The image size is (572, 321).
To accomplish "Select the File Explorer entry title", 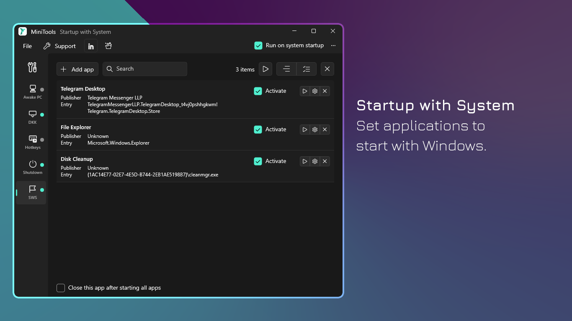I will tap(76, 127).
